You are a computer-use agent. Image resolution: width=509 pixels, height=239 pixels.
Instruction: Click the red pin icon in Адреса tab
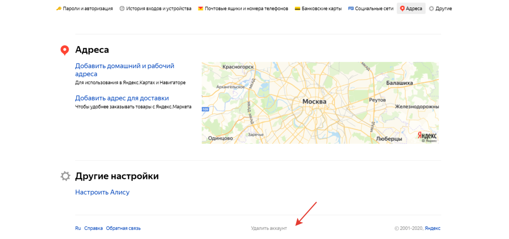[x=402, y=8]
